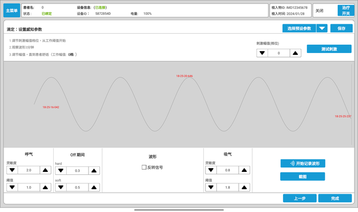Increase 吸气 灵敏度 sensitivity value
The image size is (358, 212).
tap(244, 170)
